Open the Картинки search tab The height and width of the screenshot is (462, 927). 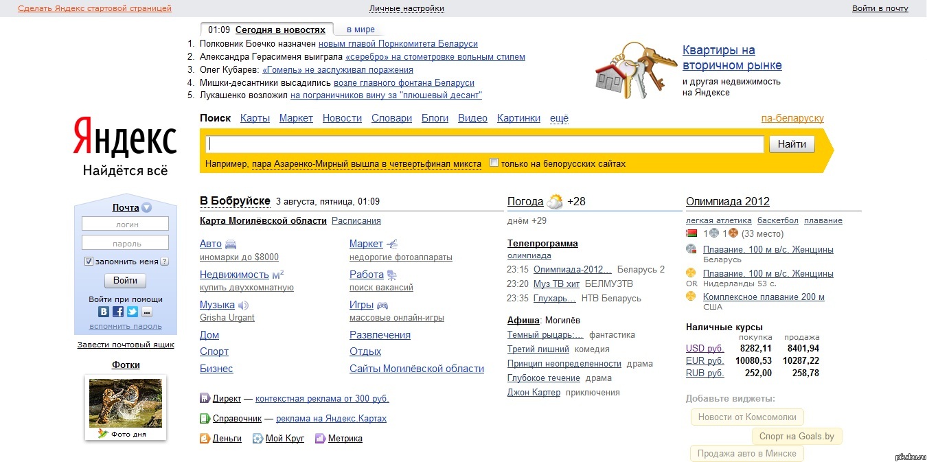point(518,118)
